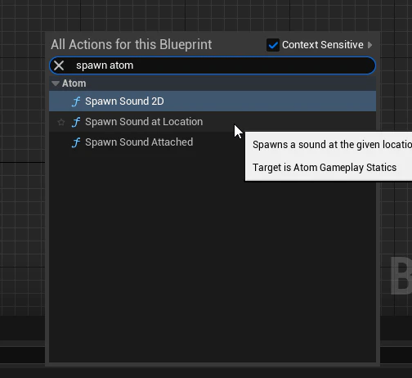
Task: Click the Atom category header label
Action: coord(74,83)
